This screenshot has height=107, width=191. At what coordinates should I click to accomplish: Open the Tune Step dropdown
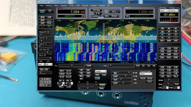(x=115, y=12)
